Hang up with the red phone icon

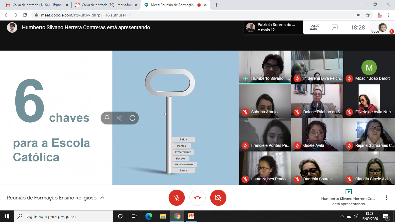tap(197, 198)
